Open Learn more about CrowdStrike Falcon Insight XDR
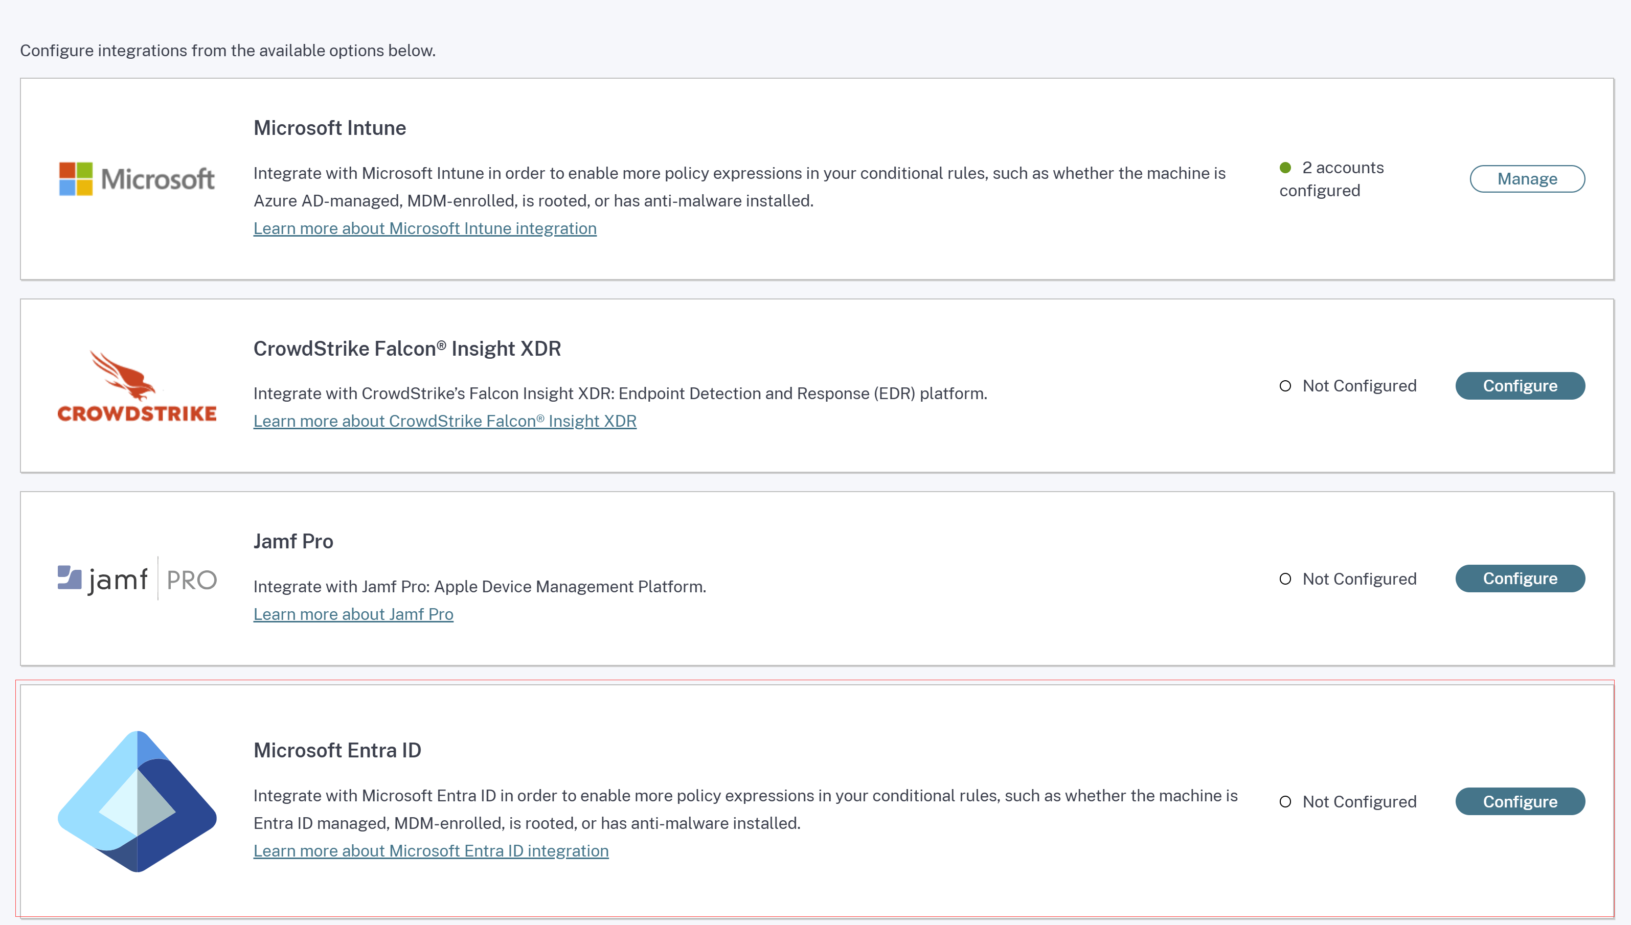This screenshot has height=925, width=1631. (x=445, y=421)
